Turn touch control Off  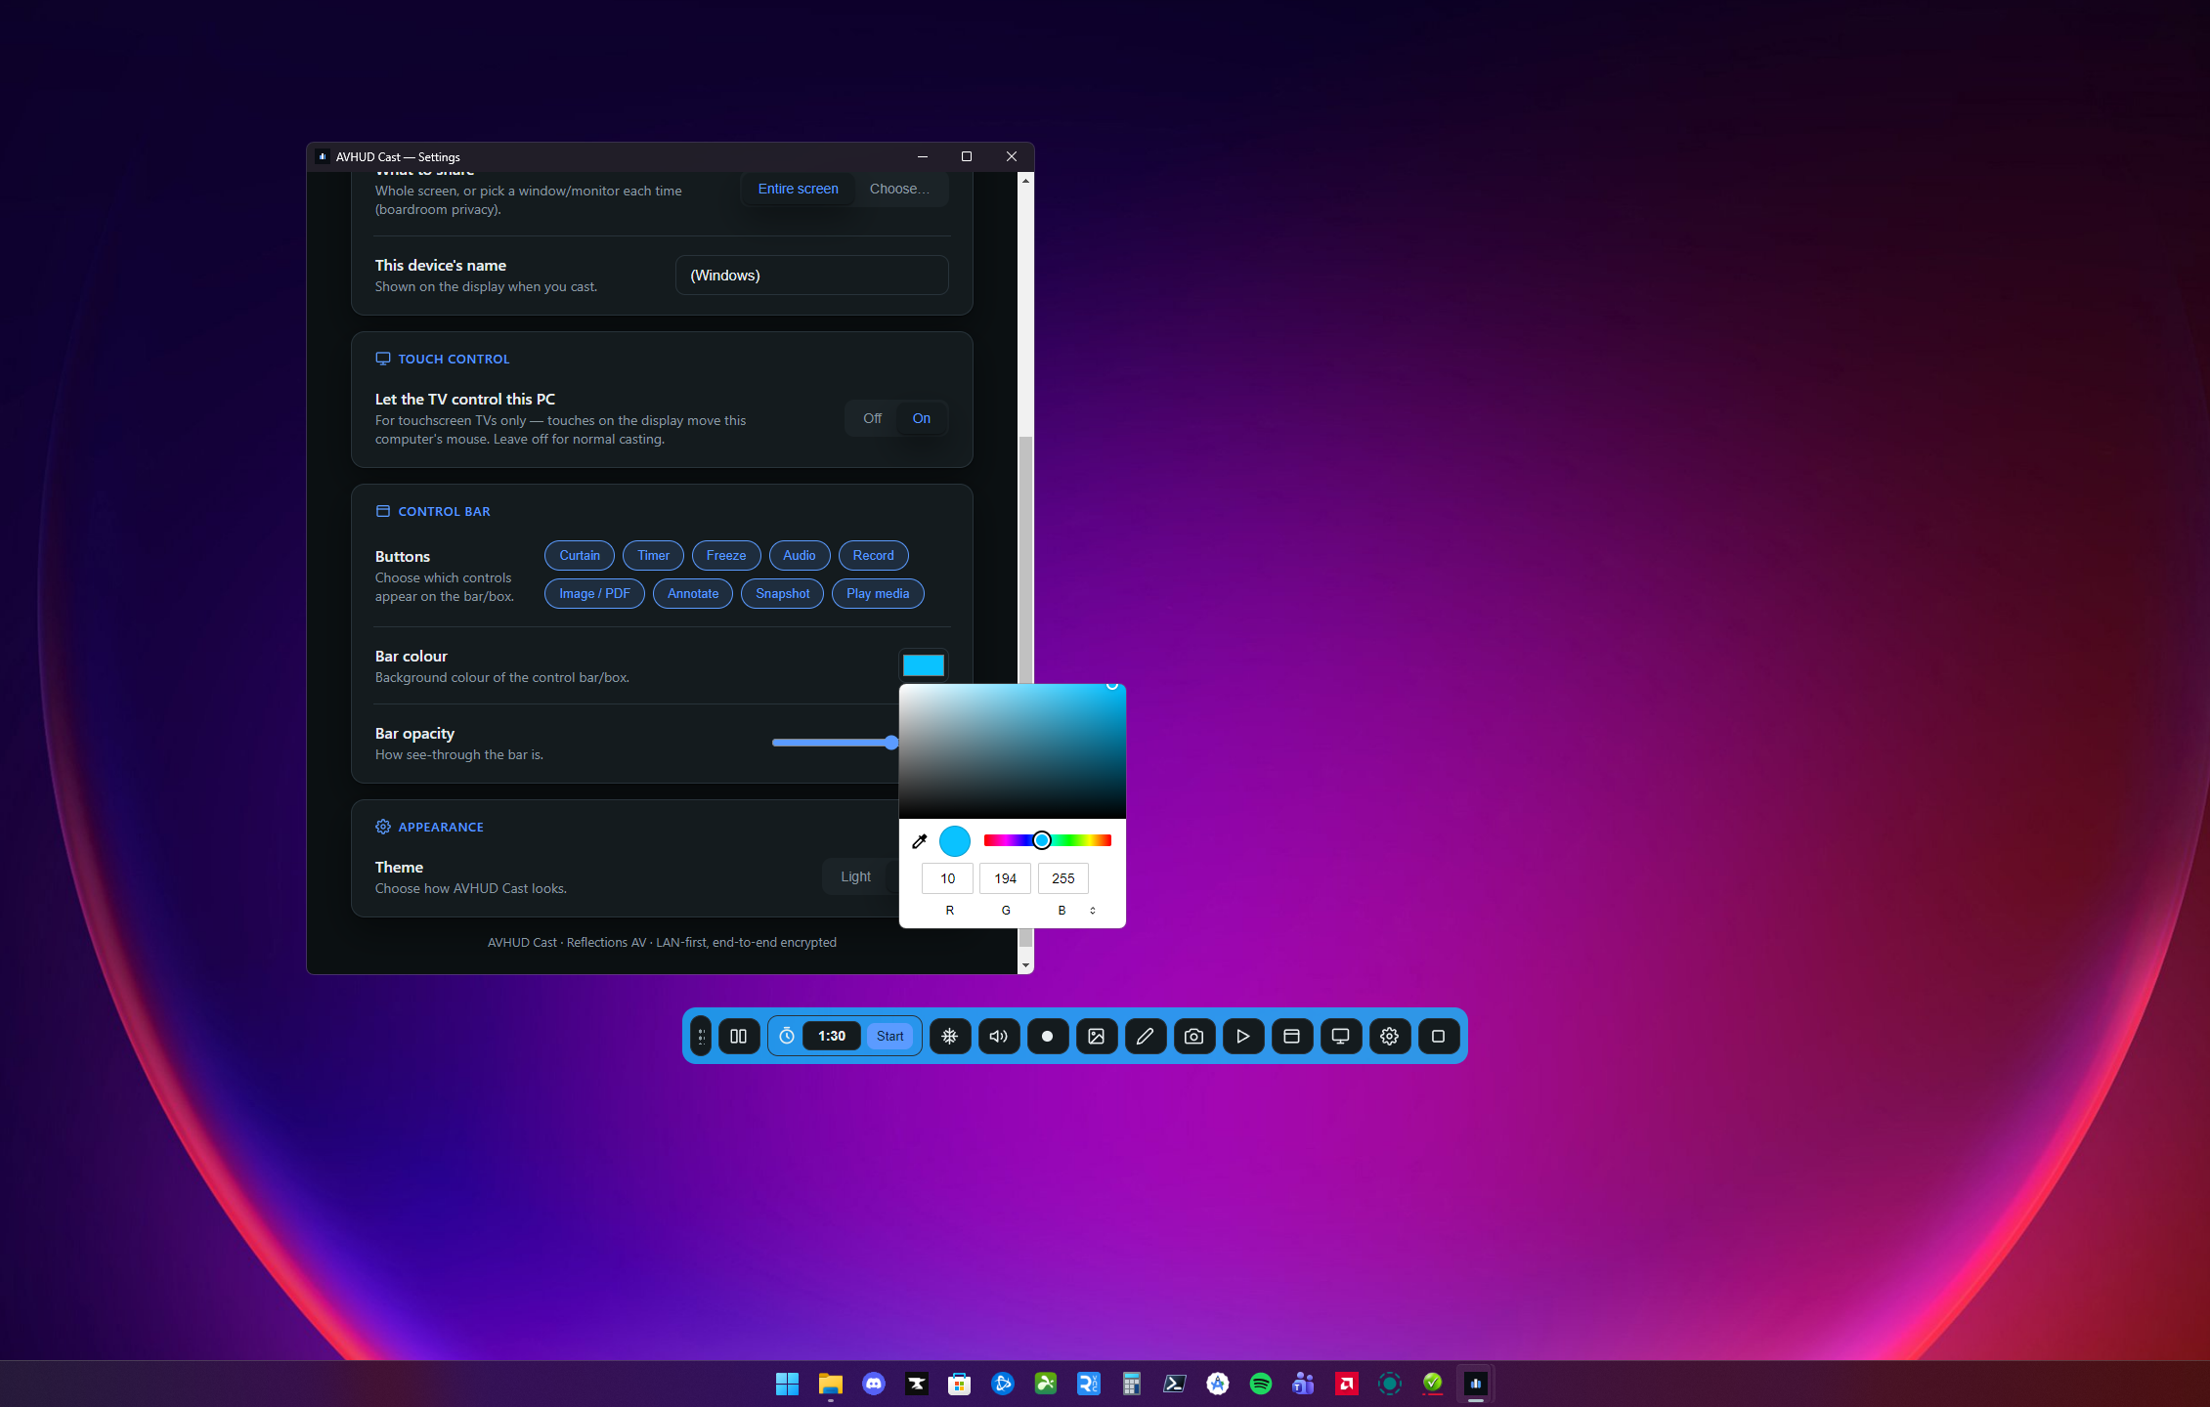[872, 418]
